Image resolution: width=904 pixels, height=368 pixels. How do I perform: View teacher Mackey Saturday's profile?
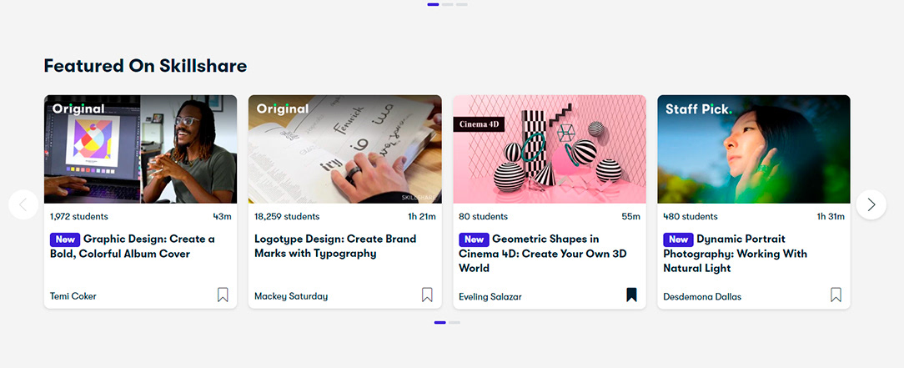[x=291, y=296]
